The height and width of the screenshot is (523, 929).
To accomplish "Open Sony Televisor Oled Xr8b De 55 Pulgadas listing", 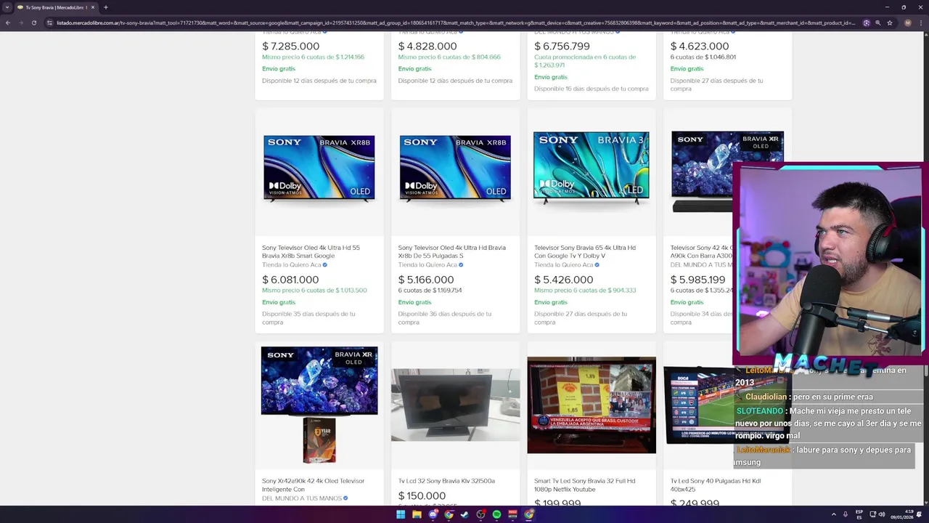I will [451, 251].
